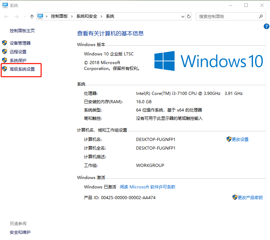The height and width of the screenshot is (240, 270).
Task: Select 控制面板 breadcrumb item
Action: pos(59,16)
